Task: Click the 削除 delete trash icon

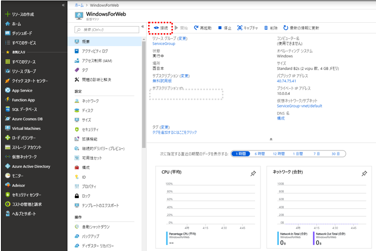Action: [x=266, y=28]
